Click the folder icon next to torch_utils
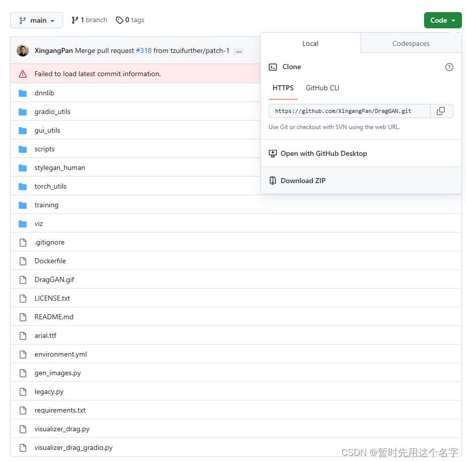Image resolution: width=466 pixels, height=462 pixels. tap(23, 187)
